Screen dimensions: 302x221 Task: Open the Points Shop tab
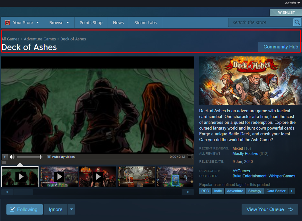point(91,22)
